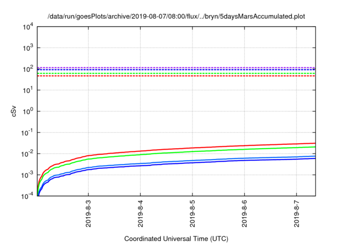
Task: Click the blue dashed threshold line
Action: click(x=176, y=70)
